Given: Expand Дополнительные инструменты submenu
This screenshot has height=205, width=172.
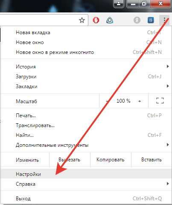Looking at the screenshot, I should click(x=86, y=145).
